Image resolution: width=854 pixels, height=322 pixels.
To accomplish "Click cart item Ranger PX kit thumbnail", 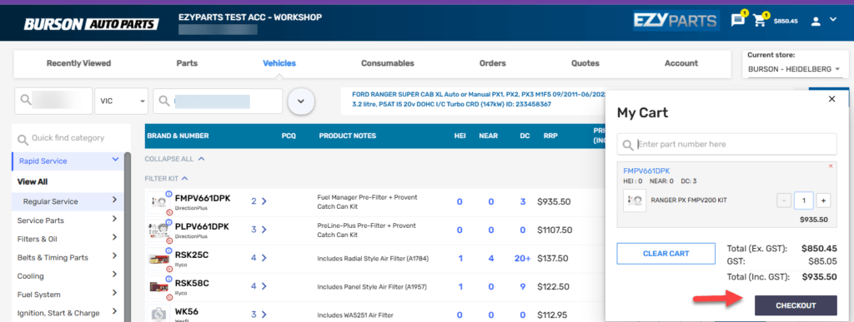I will click(635, 201).
